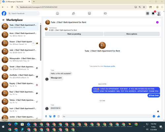Open the Home feed icon
Image resolution: width=165 pixels, height=132 pixels.
(x=57, y=14)
